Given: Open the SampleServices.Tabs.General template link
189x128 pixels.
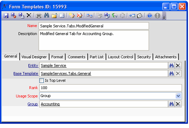Looking at the screenshot, I should (66, 74).
